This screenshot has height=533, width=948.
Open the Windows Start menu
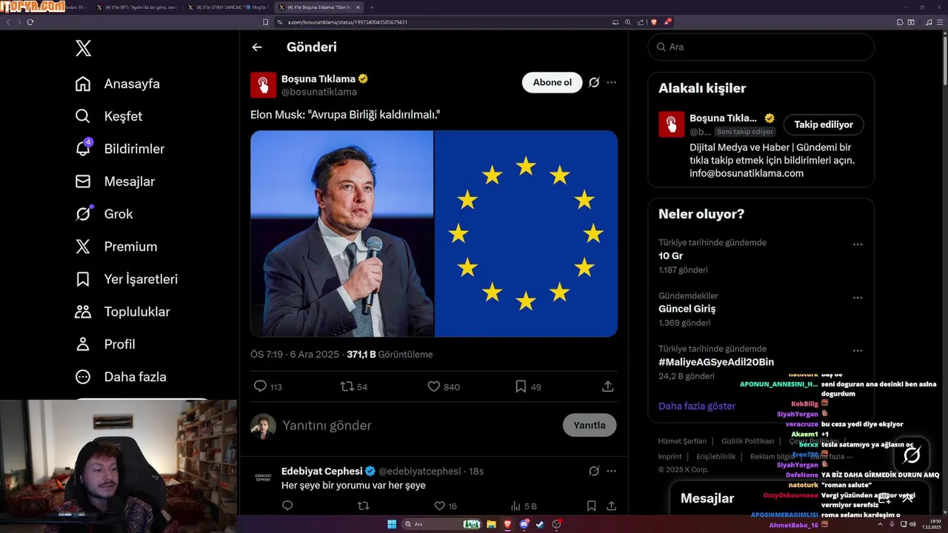[x=392, y=524]
